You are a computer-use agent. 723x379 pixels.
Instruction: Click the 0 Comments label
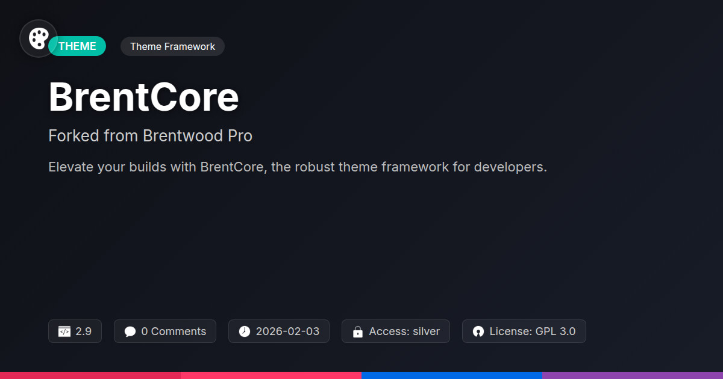click(174, 331)
